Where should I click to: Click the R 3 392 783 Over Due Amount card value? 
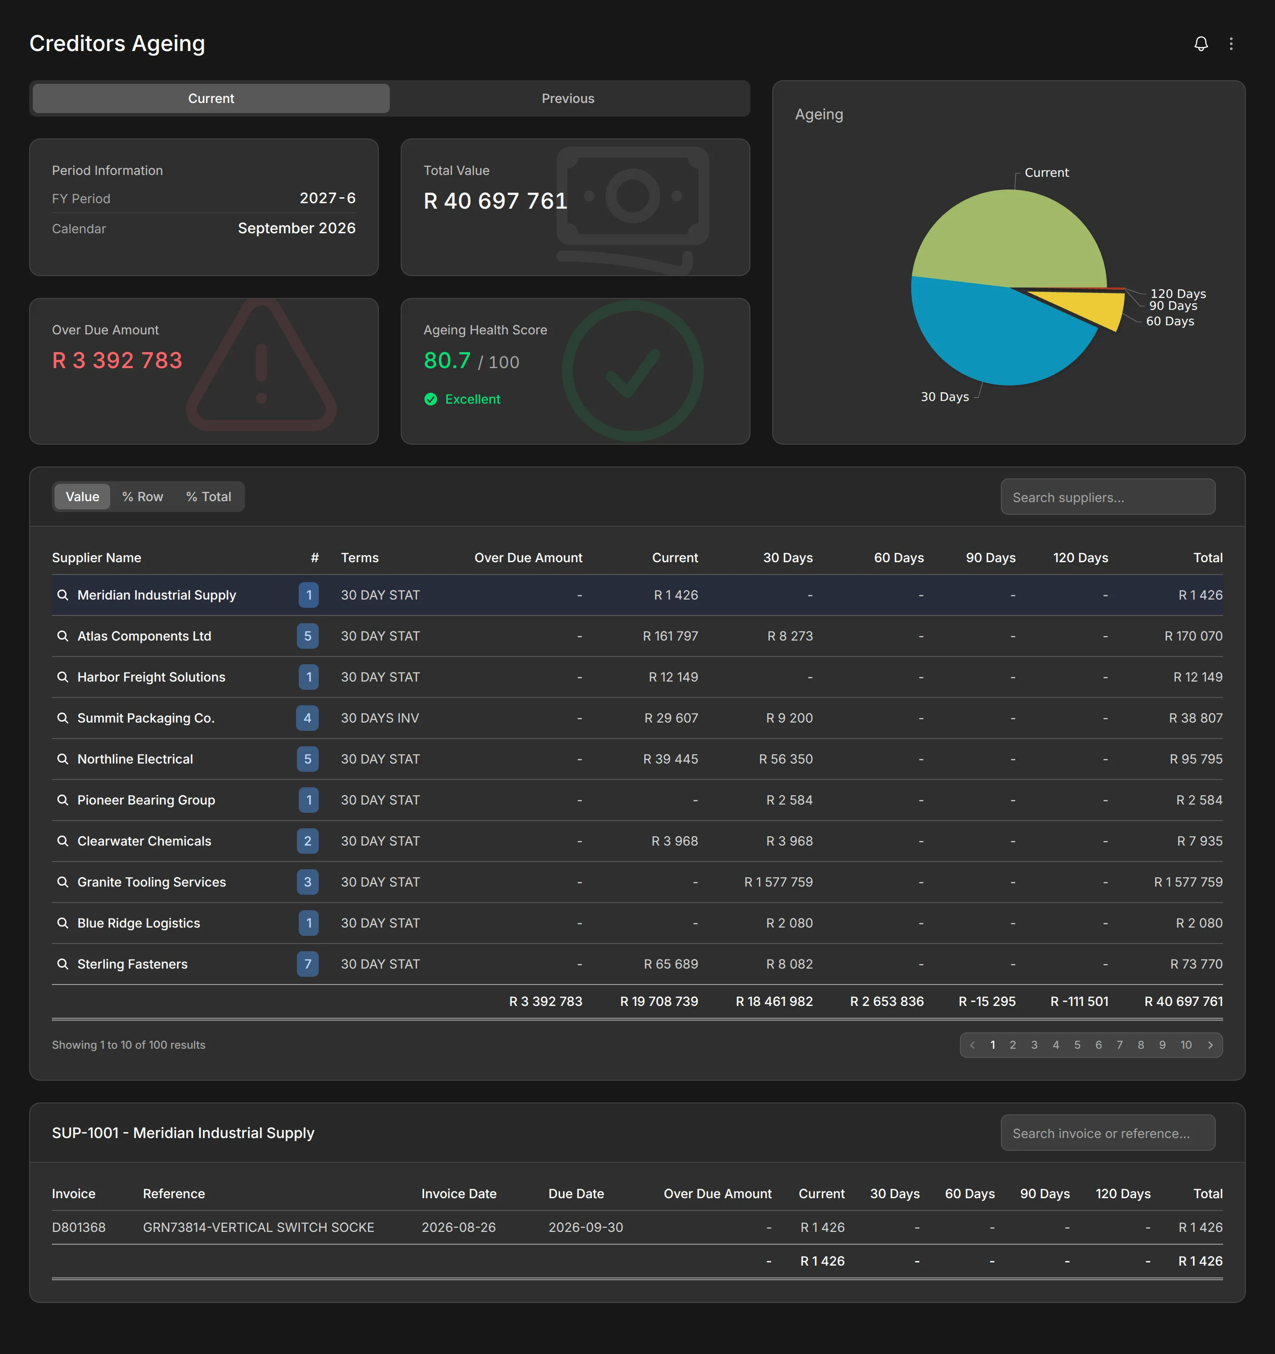tap(117, 360)
